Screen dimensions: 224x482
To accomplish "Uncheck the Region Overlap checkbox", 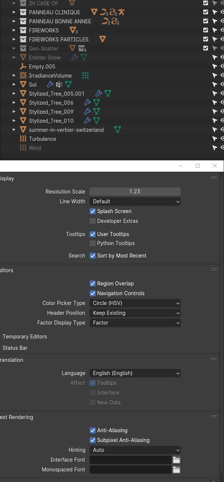I will [x=93, y=284].
